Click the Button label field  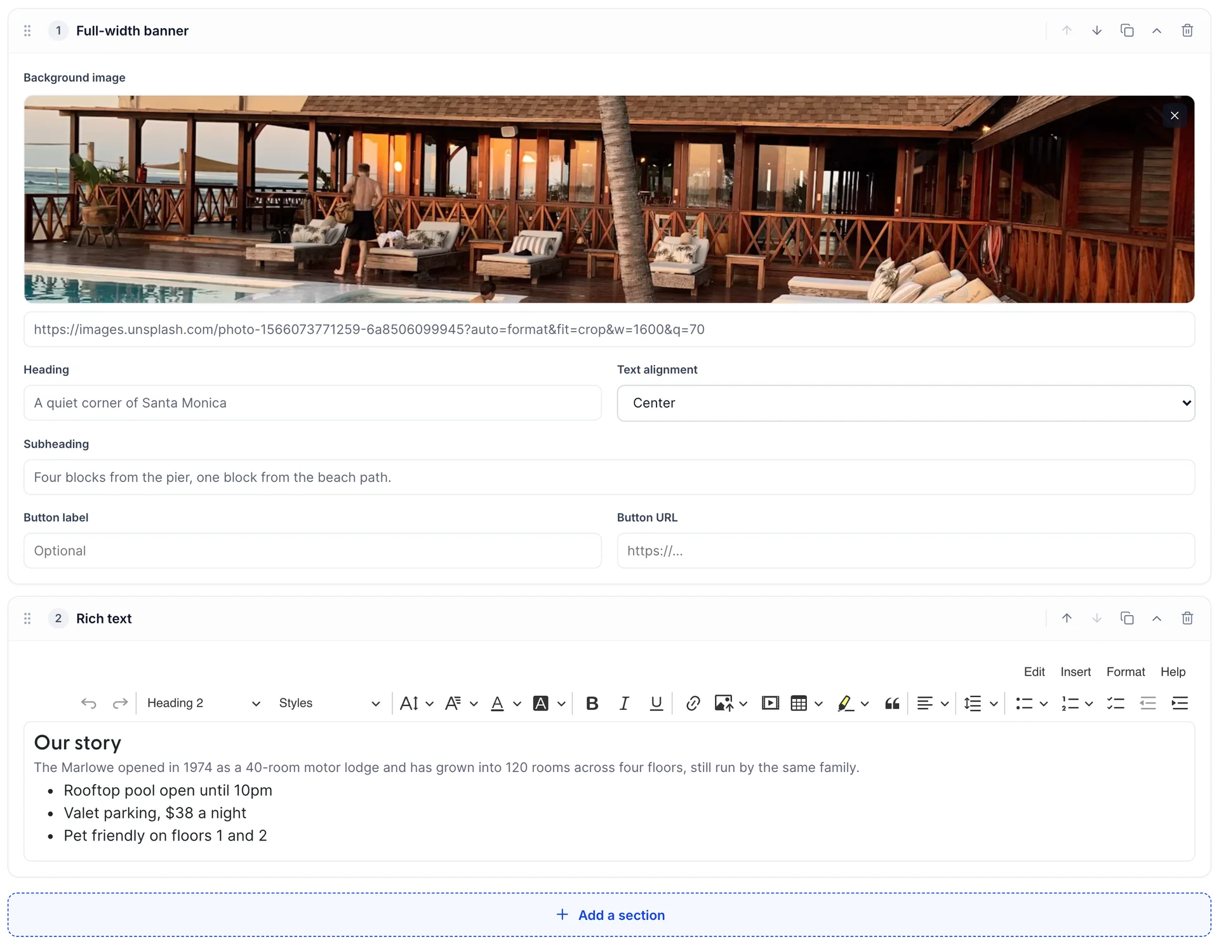click(312, 551)
